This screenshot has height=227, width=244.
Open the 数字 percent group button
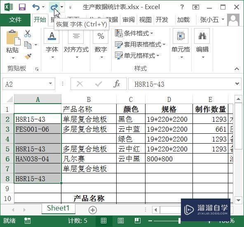pyautogui.click(x=101, y=44)
